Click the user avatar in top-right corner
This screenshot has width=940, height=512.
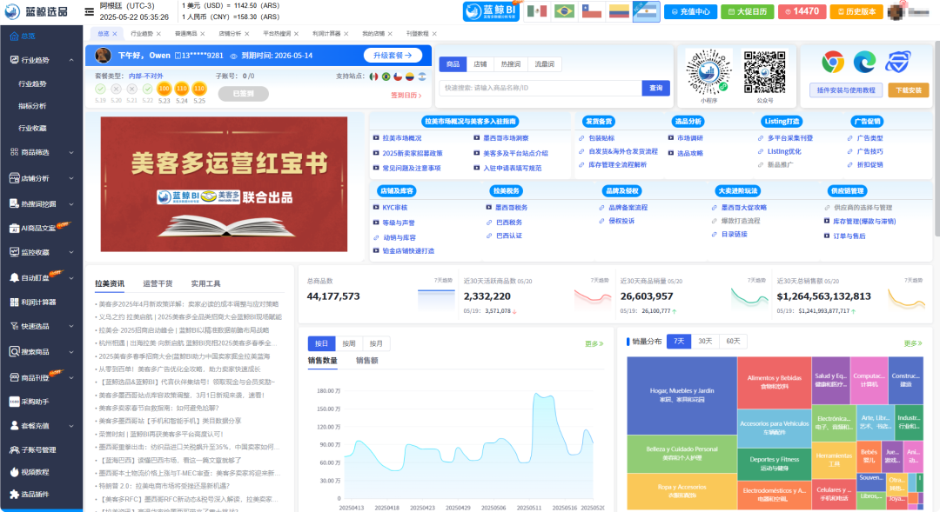tap(896, 11)
